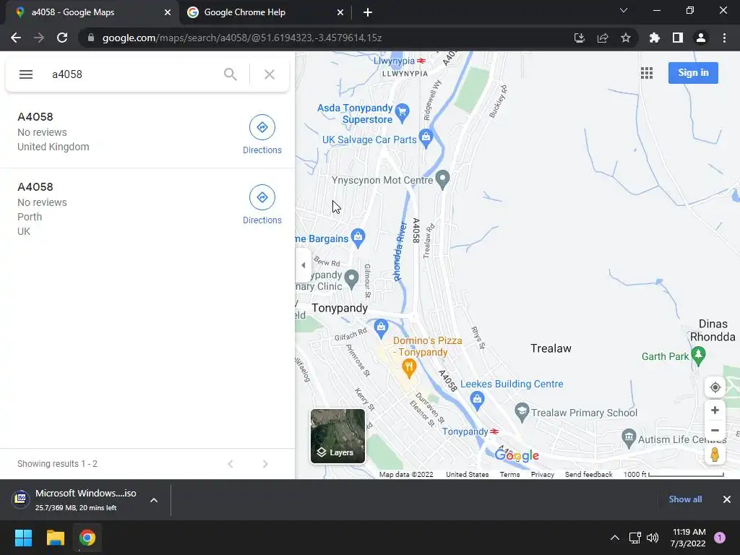740x555 pixels.
Task: Click the Domino's Pizza Tonypandy marker
Action: pyautogui.click(x=409, y=368)
